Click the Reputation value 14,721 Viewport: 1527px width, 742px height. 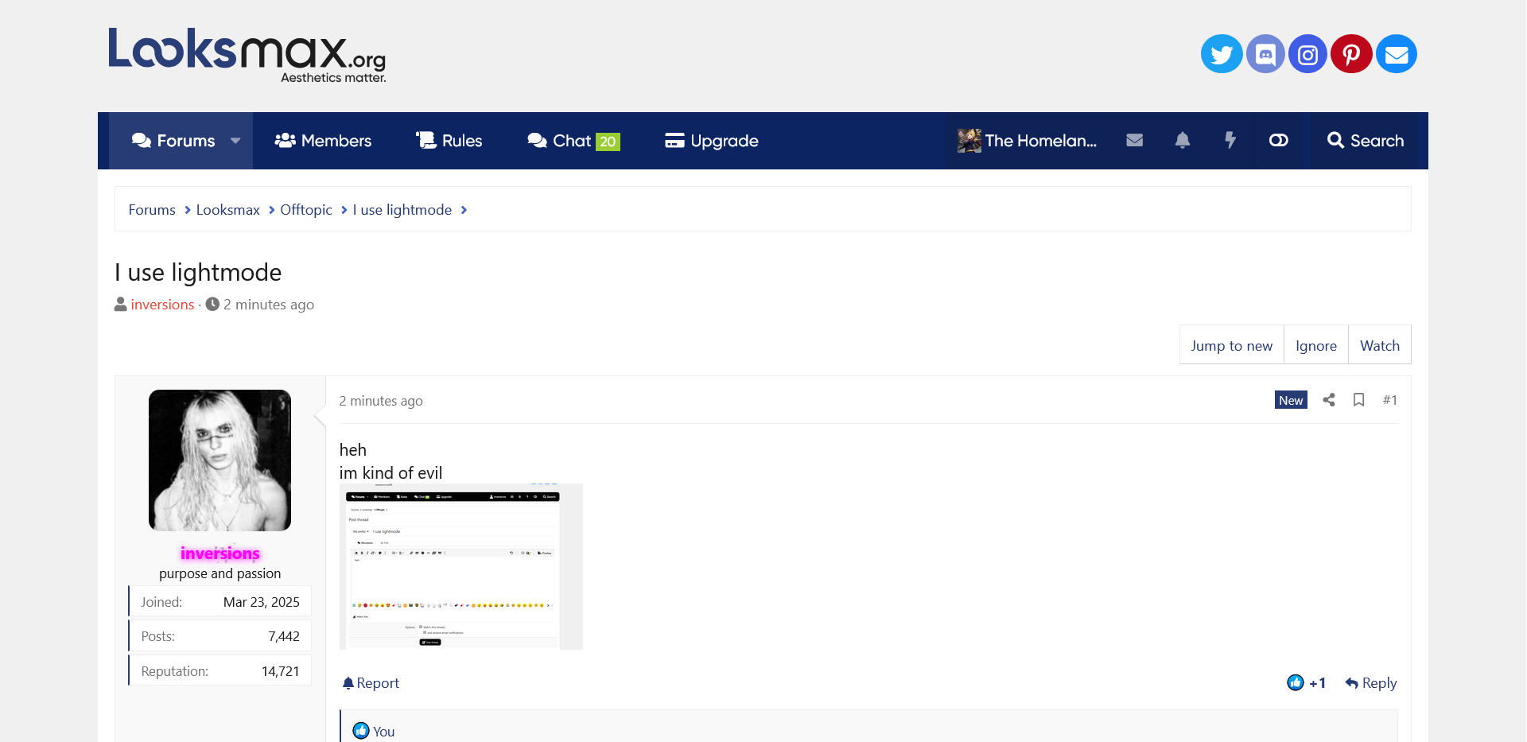tap(281, 671)
